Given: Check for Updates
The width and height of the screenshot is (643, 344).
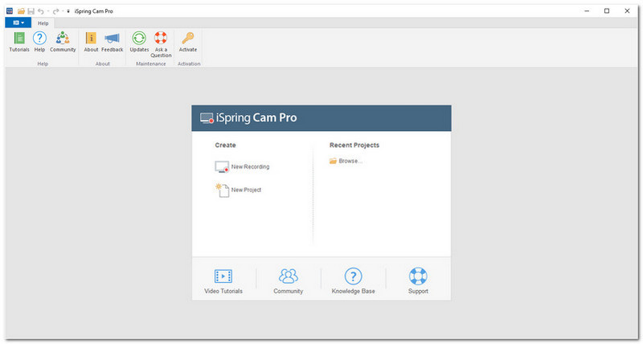Looking at the screenshot, I should click(x=139, y=42).
